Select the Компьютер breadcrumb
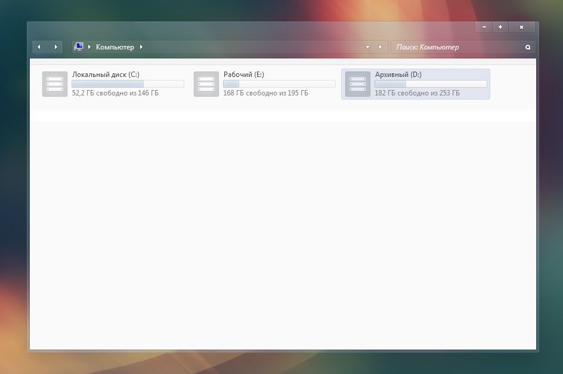Viewport: 563px width, 374px height. pos(115,47)
